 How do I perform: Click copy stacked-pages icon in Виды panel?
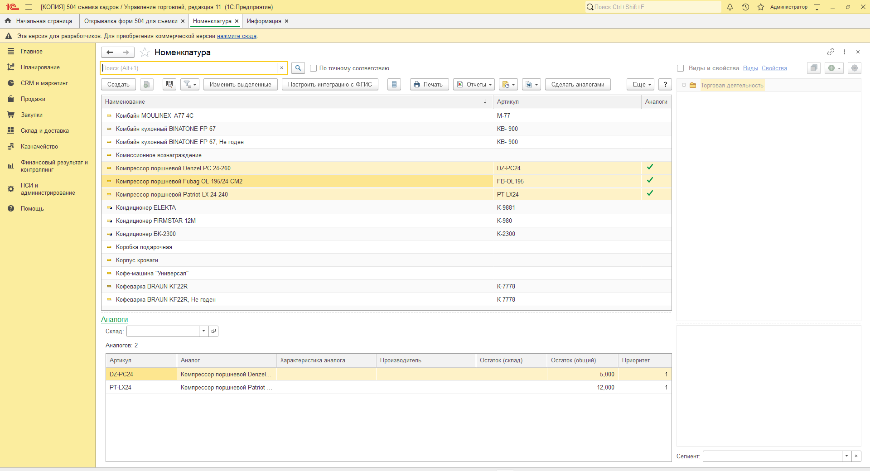pos(814,68)
